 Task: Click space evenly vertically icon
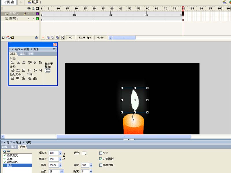tap(30, 78)
